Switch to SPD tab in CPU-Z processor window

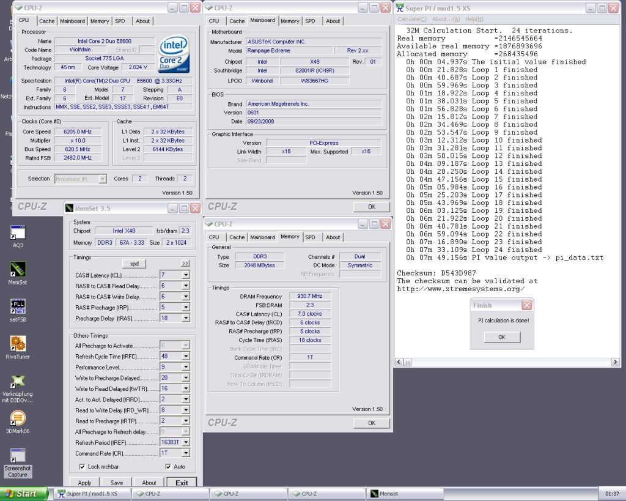(120, 21)
